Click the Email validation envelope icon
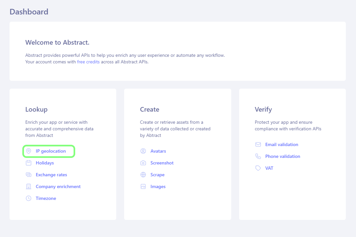The width and height of the screenshot is (356, 237). (258, 144)
